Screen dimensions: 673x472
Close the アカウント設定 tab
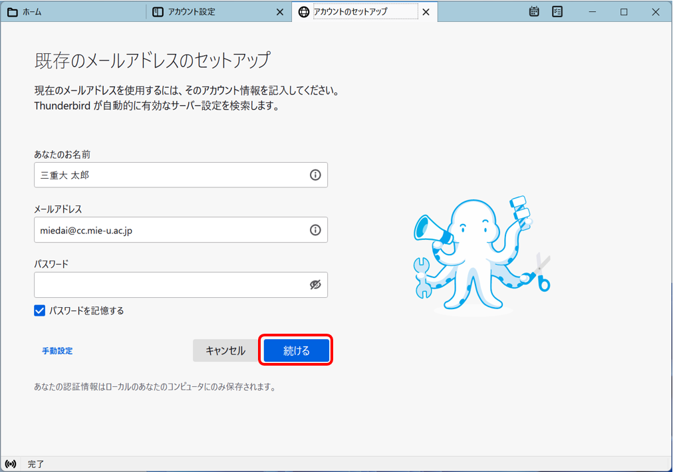click(280, 12)
